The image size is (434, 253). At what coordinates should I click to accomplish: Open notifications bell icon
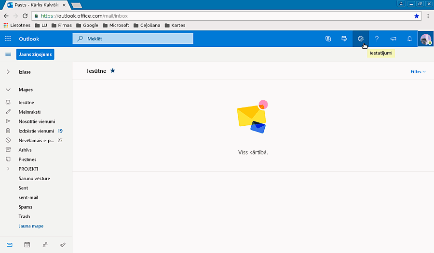pyautogui.click(x=409, y=39)
